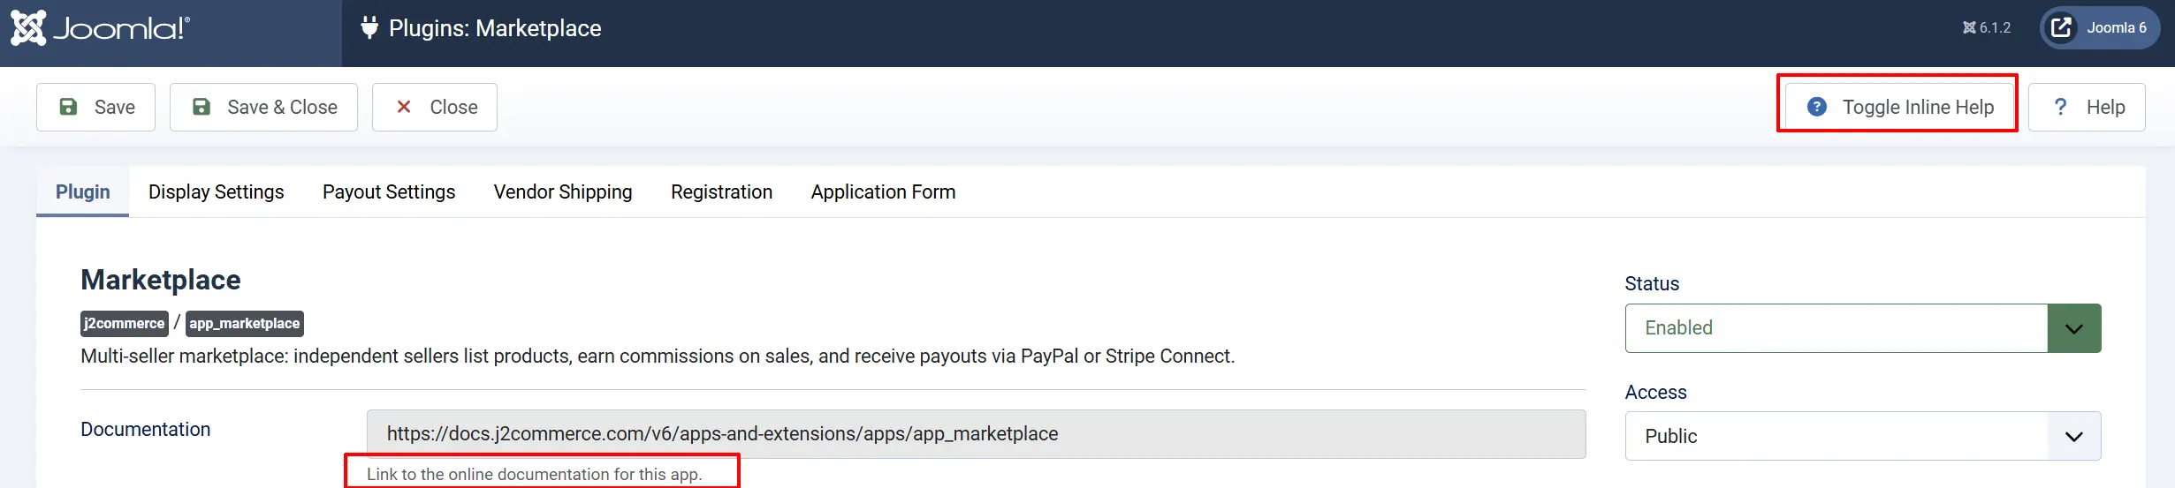Click the Help question mark icon
The image size is (2175, 488).
pyautogui.click(x=2060, y=107)
